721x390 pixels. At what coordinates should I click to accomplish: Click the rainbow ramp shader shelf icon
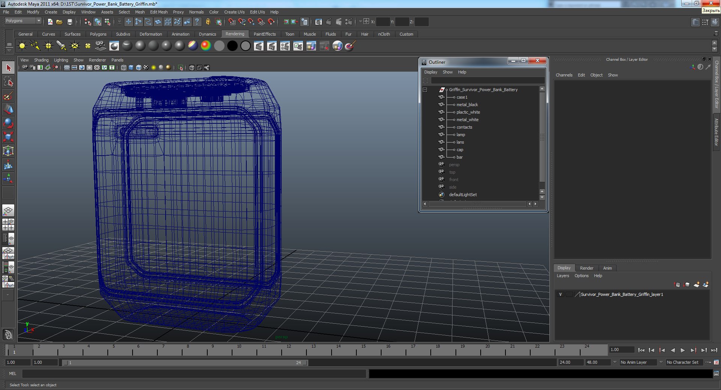pyautogui.click(x=206, y=46)
